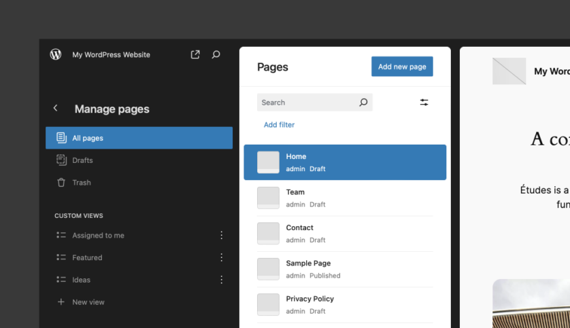
Task: Click the WordPress logo icon
Action: coord(56,54)
